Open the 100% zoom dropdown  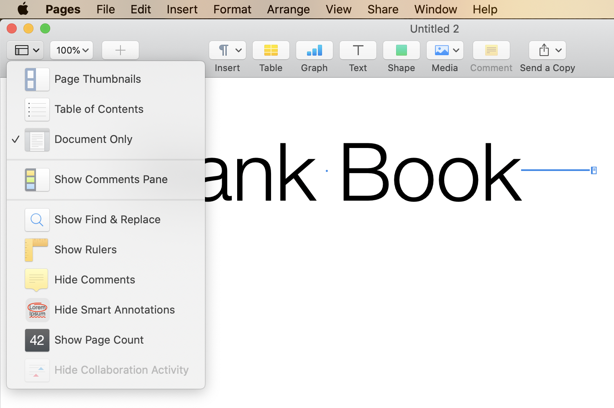[x=72, y=50]
